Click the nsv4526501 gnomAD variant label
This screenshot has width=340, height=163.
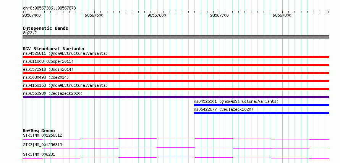tap(236, 101)
